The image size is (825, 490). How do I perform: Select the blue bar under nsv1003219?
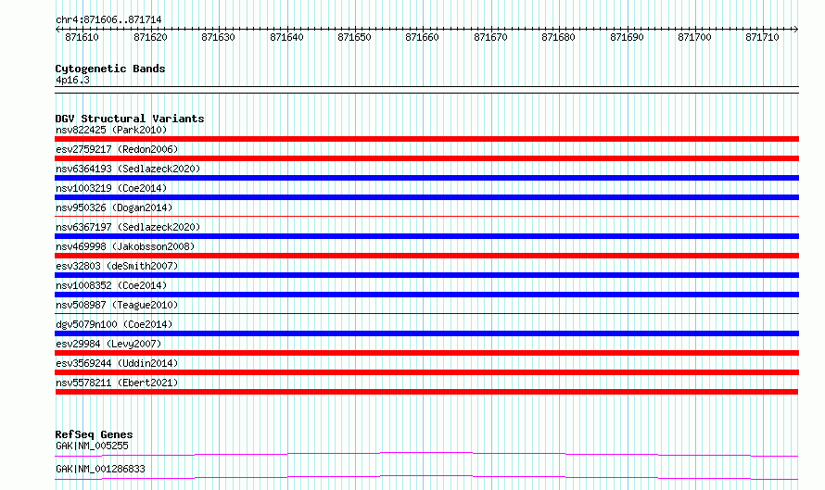coord(426,197)
